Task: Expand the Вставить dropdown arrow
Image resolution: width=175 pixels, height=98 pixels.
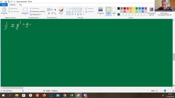Action: tap(4, 15)
